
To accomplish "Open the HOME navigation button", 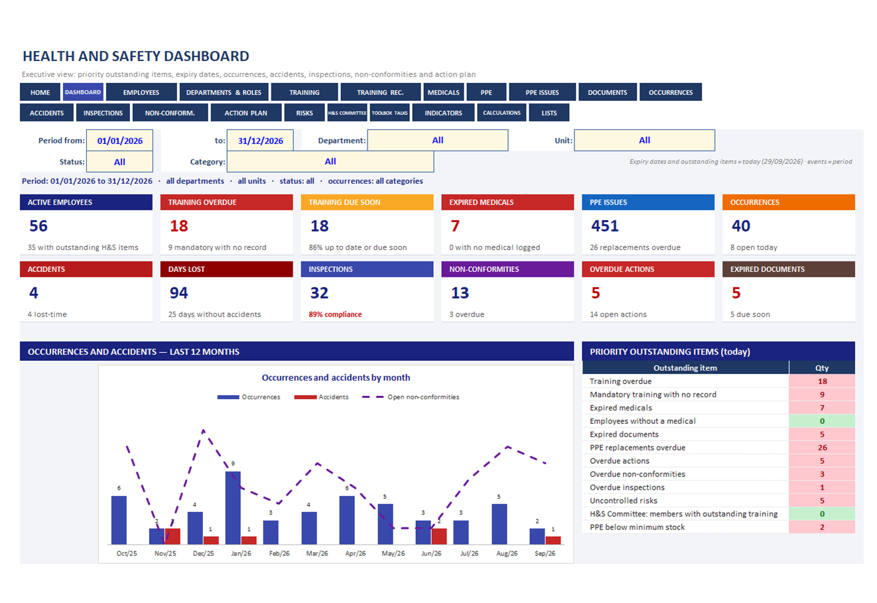I will (x=40, y=92).
